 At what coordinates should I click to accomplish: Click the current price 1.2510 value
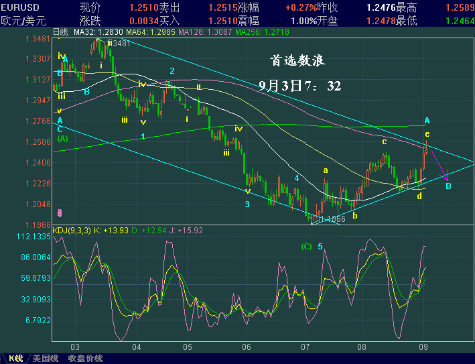pyautogui.click(x=145, y=7)
